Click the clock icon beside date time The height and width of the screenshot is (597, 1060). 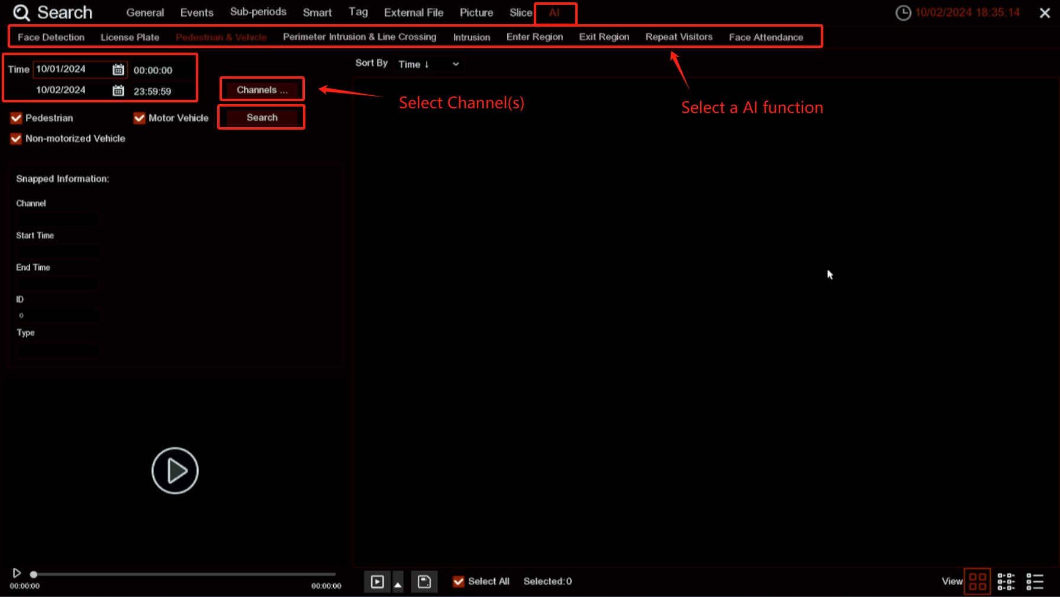(903, 12)
